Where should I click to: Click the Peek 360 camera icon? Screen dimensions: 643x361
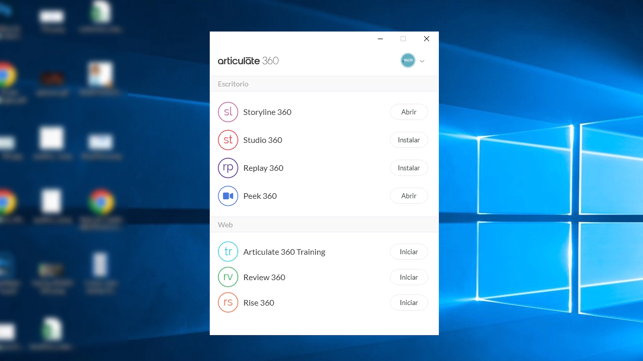[x=228, y=196]
